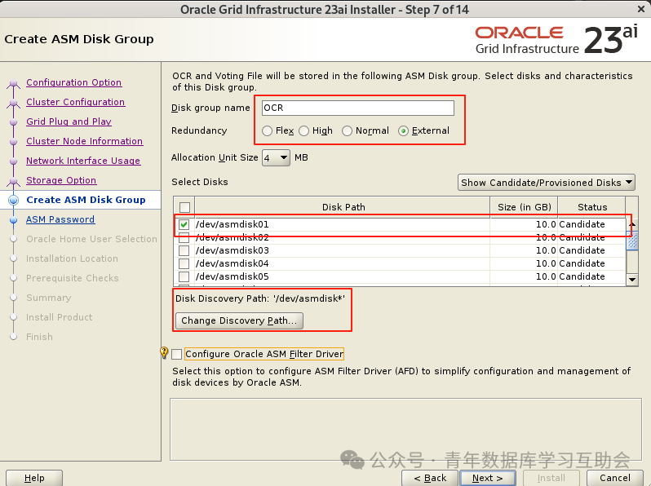Image resolution: width=651 pixels, height=486 pixels.
Task: Select Create ASM Disk Group step
Action: (86, 200)
